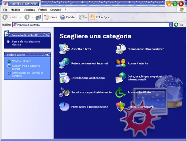Collapse the Vedere anche sidebar section

[48, 55]
